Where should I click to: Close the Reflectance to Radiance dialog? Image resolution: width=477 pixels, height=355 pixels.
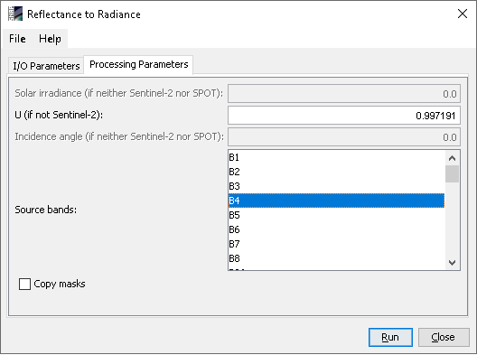[463, 14]
